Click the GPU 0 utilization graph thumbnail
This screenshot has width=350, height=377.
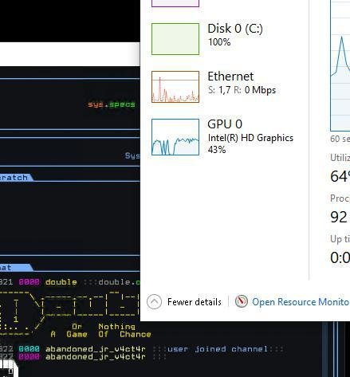pos(175,137)
